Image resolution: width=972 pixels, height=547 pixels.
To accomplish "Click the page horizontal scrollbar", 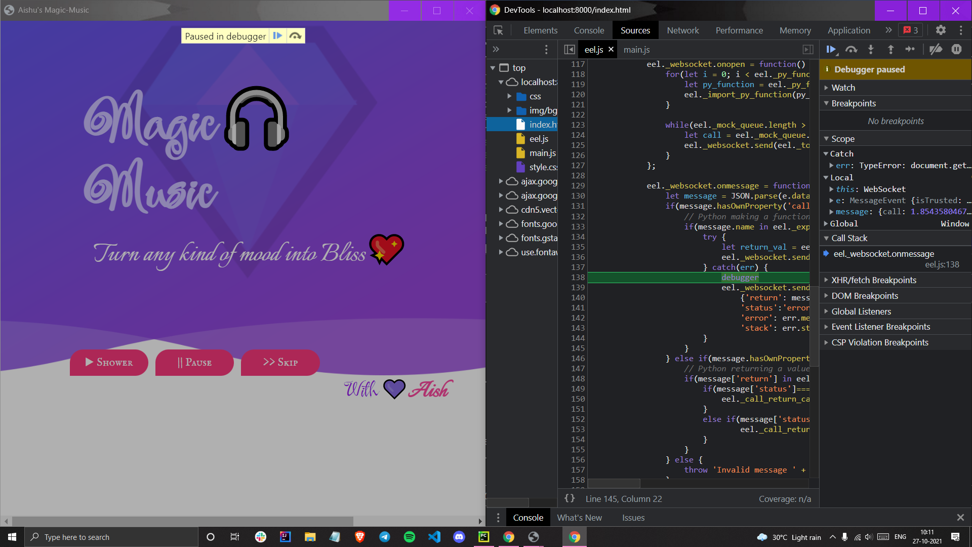I will coord(182,521).
